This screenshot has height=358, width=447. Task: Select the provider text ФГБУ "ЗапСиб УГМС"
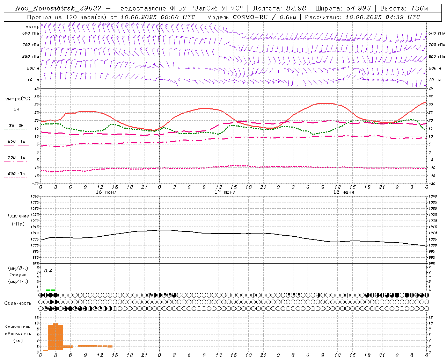[207, 8]
